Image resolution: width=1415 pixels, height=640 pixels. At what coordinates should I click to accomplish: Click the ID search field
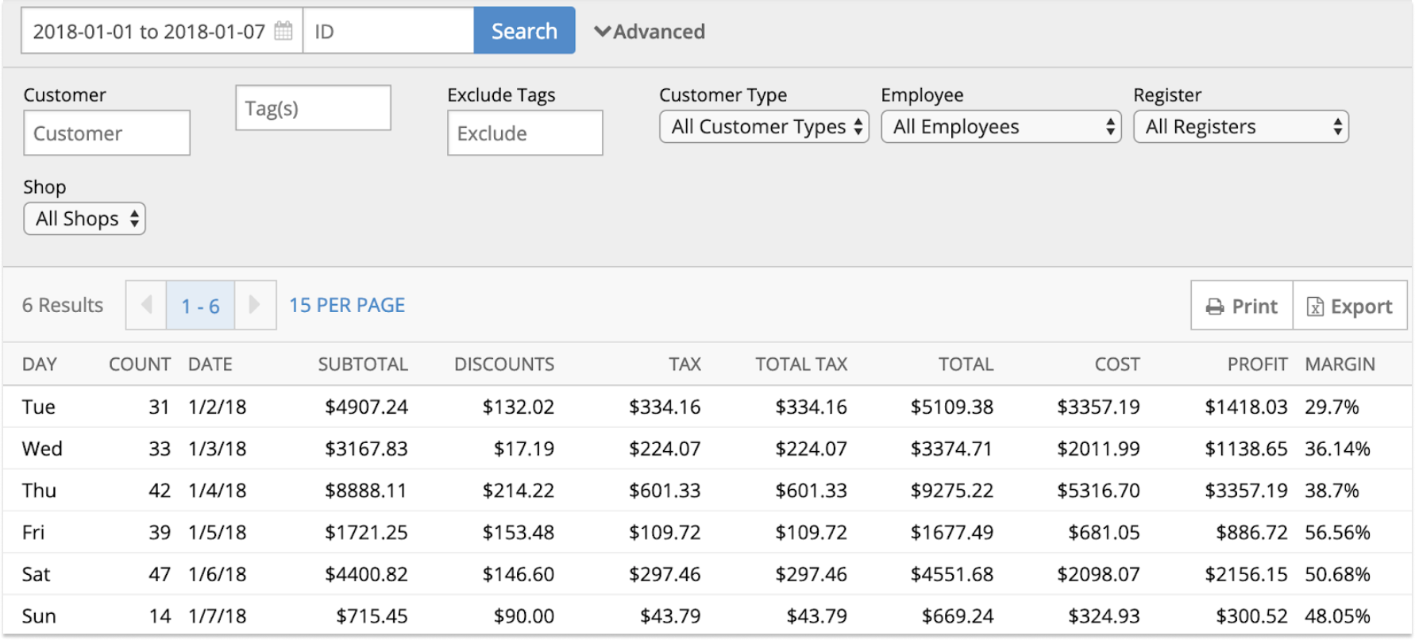[388, 31]
